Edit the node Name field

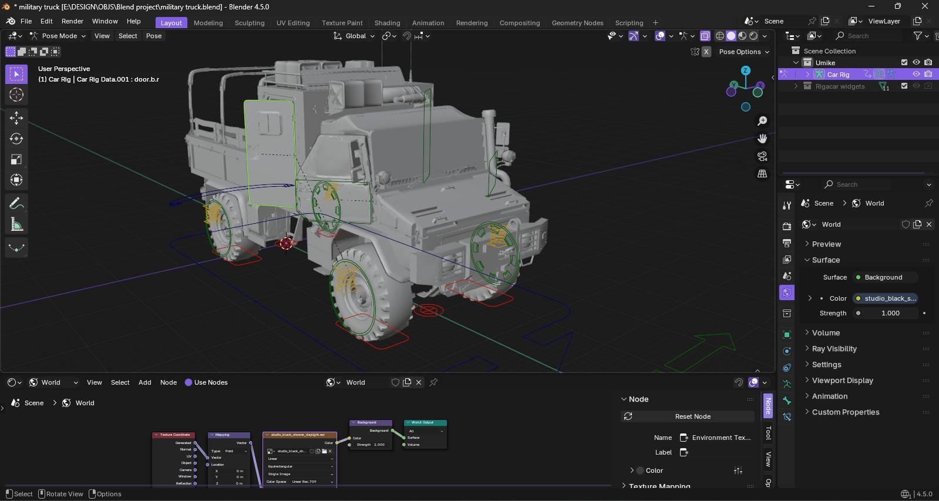click(x=716, y=438)
